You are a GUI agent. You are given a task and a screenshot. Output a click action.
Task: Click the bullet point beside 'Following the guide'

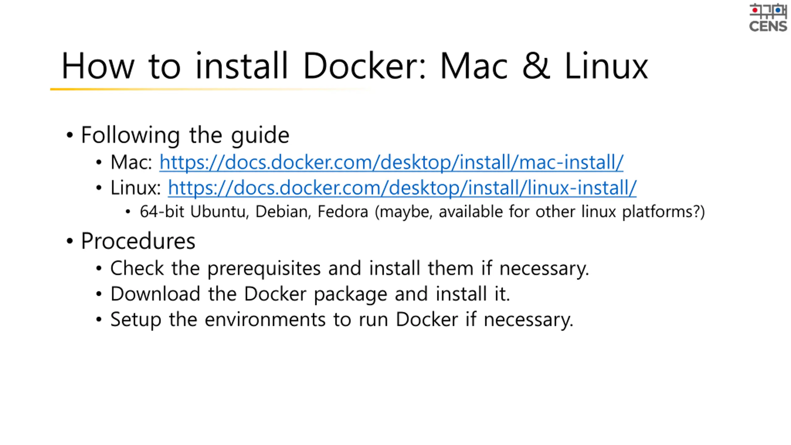tap(70, 135)
